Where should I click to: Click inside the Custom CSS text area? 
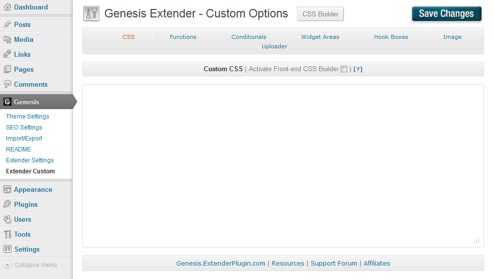tap(283, 165)
